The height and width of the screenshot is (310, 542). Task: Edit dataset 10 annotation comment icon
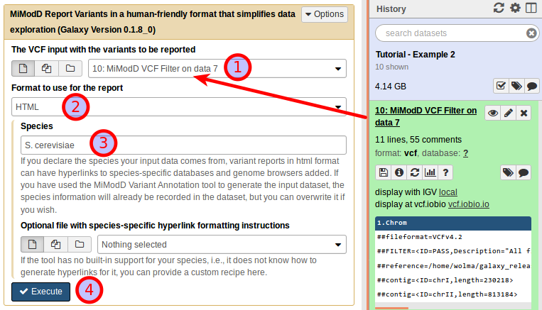point(524,172)
